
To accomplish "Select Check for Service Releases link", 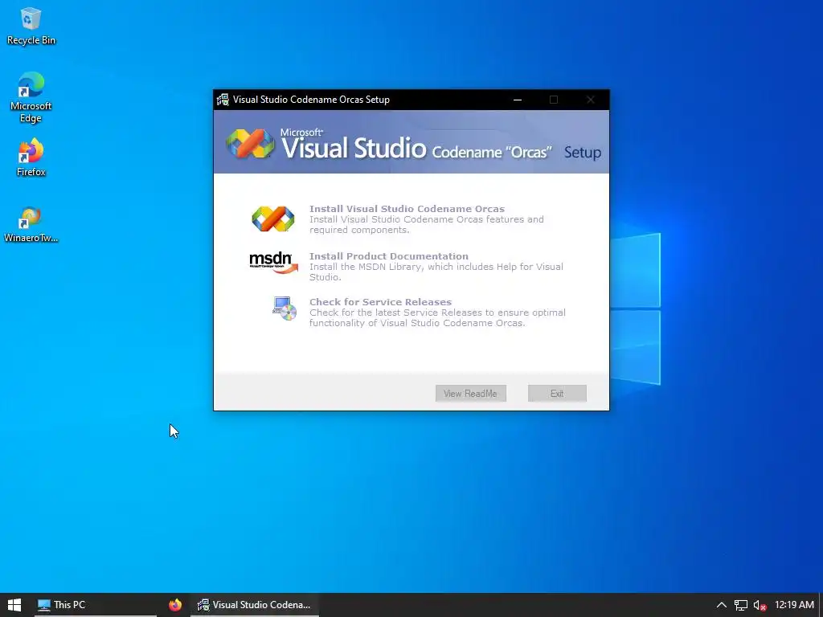I will 380,302.
